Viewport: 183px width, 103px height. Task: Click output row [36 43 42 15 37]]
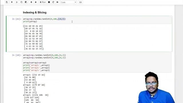[x=34, y=49]
